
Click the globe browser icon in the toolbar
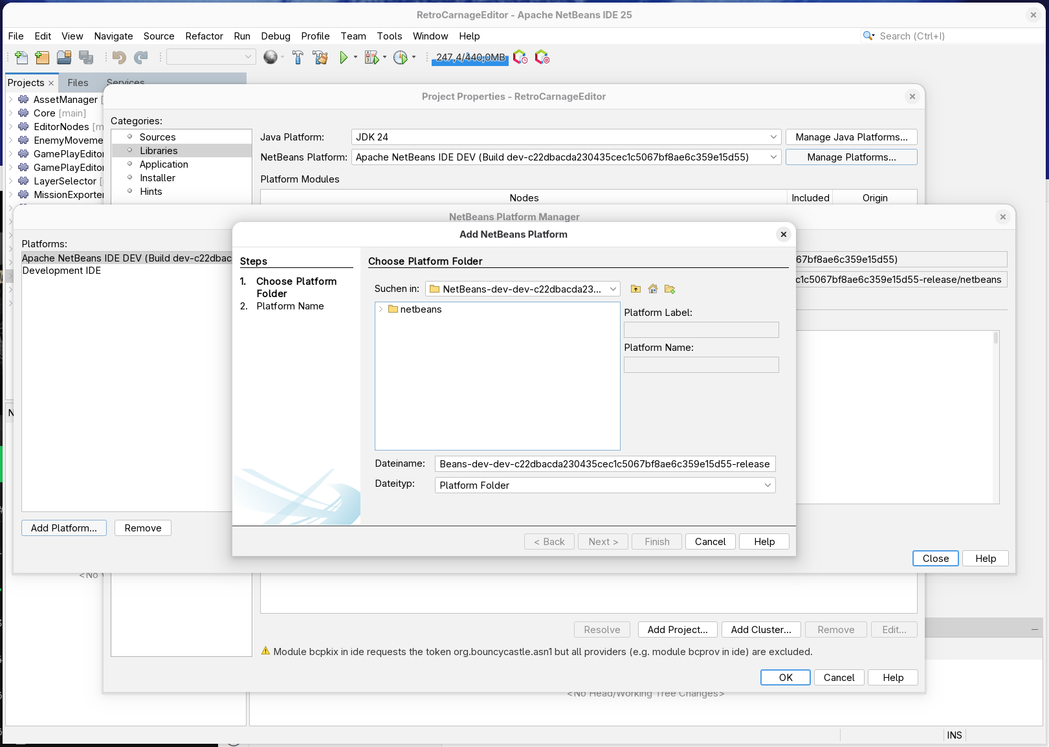[271, 58]
